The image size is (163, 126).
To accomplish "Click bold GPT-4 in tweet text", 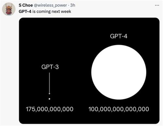I will (x=25, y=11).
